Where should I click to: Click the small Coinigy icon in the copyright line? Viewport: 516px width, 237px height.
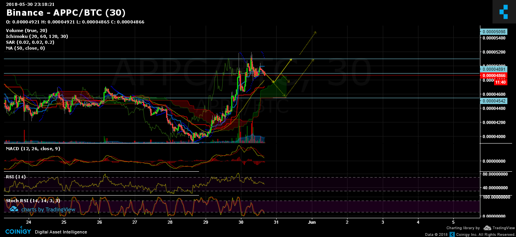tap(452, 234)
